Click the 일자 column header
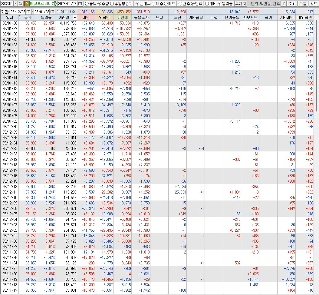The width and height of the screenshot is (319, 295). [10, 18]
